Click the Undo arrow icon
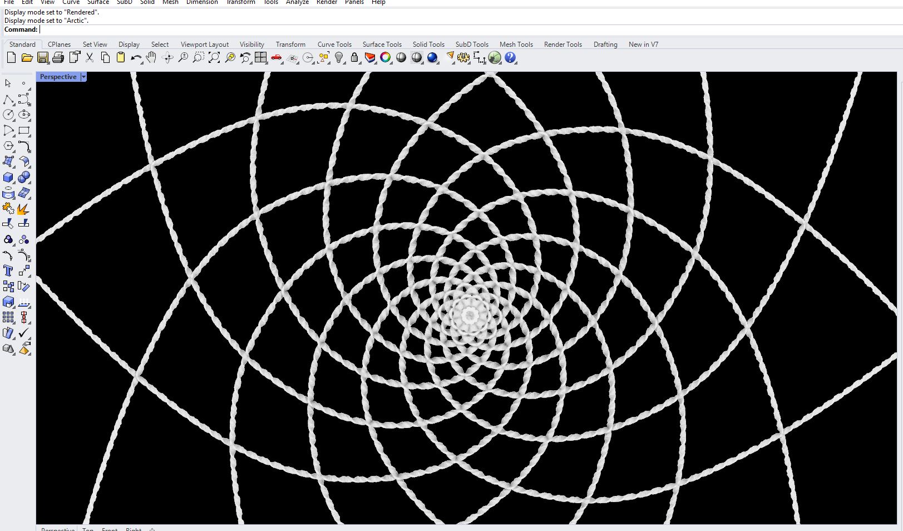Viewport: 903px width, 531px height. (x=136, y=58)
